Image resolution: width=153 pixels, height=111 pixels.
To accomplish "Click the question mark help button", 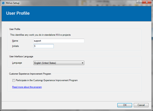I will point(140,2).
